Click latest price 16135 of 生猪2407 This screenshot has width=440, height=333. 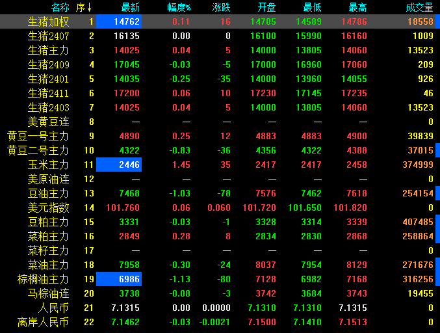click(x=127, y=36)
